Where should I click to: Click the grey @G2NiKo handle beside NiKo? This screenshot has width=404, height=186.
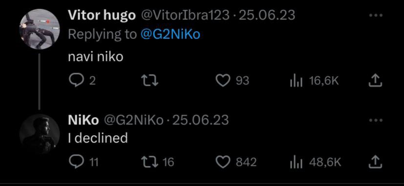(x=133, y=120)
